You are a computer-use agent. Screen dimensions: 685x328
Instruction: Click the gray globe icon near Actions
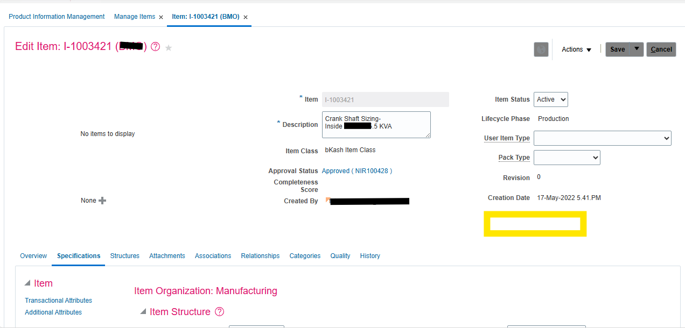click(541, 49)
